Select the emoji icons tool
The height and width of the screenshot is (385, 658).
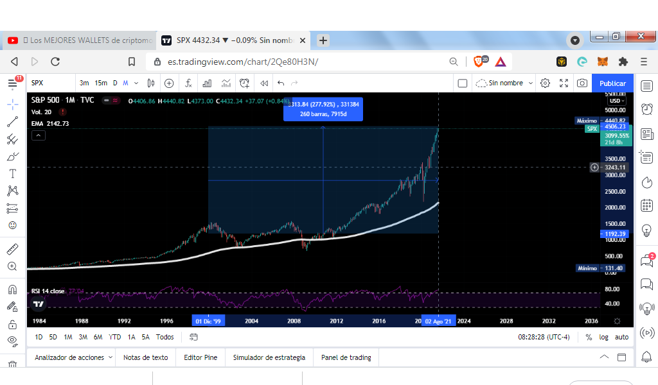pos(13,225)
